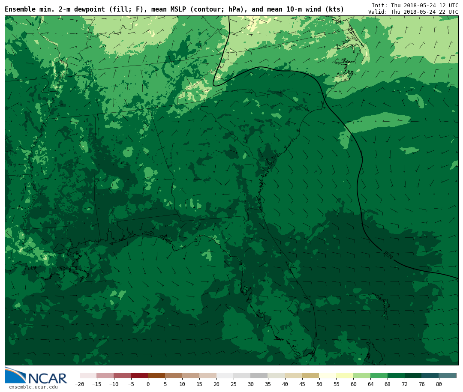Click the Valid time text
Image resolution: width=463 pixels, height=392 pixels.
[413, 12]
